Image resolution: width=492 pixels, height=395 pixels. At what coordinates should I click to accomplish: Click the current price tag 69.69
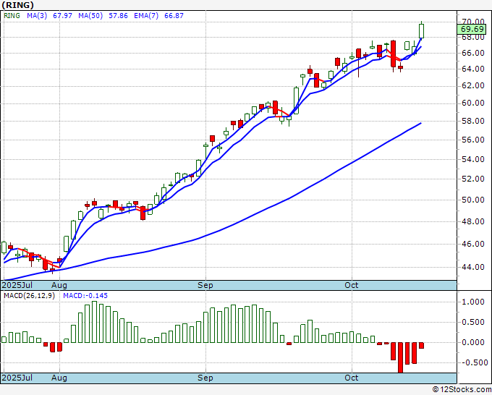pos(472,29)
